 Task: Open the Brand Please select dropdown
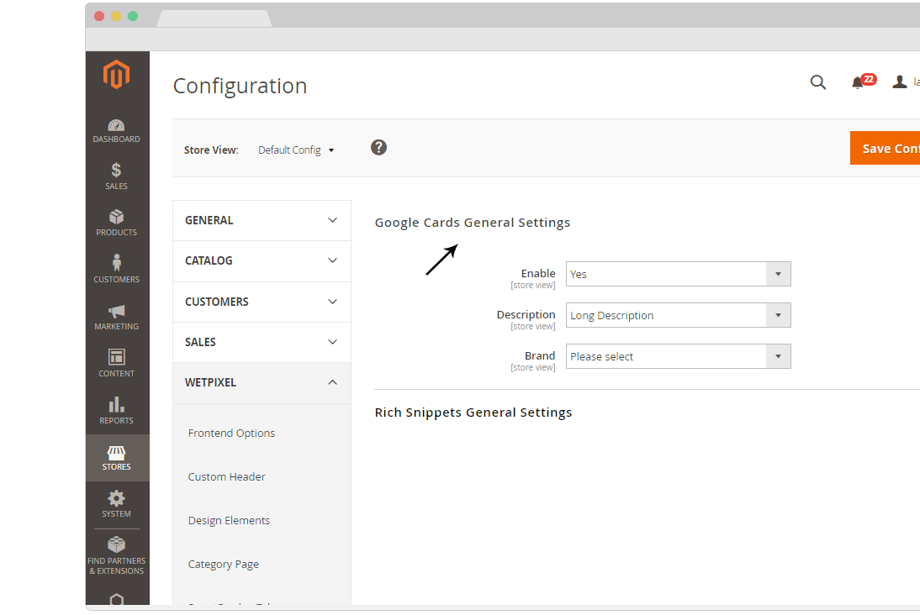(x=679, y=356)
